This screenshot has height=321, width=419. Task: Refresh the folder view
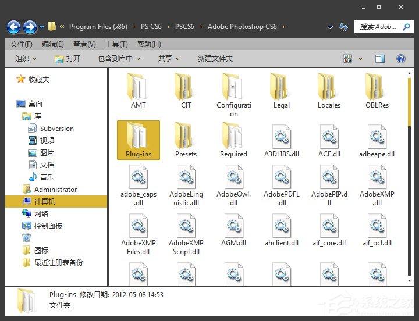click(343, 27)
